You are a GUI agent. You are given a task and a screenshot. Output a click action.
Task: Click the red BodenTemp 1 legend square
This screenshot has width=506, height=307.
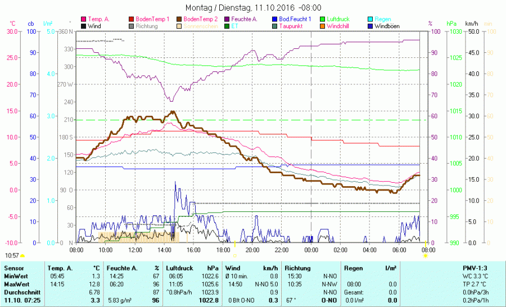[132, 19]
